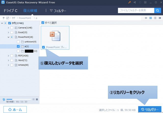Click the リカバリー button
This screenshot has height=113, width=163.
pos(150,109)
